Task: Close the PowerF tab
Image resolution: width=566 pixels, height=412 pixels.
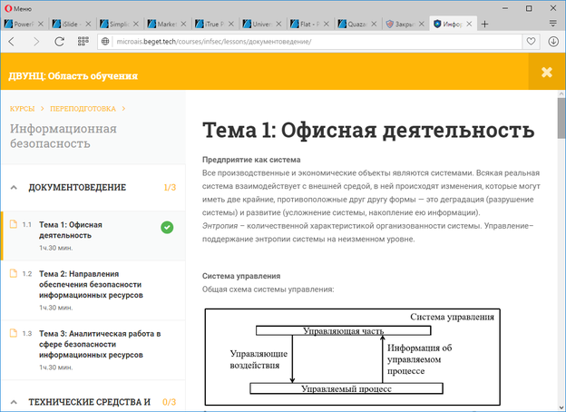Action: coord(41,24)
